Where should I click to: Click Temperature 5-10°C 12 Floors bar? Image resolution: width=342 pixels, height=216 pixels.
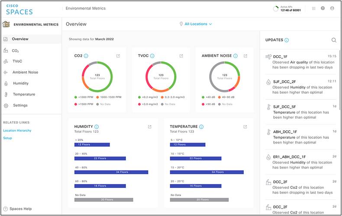tap(187, 145)
